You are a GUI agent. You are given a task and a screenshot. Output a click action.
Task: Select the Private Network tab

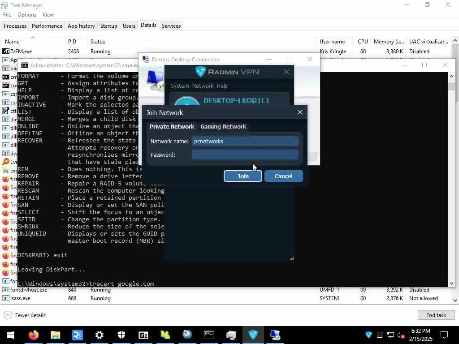pos(172,127)
